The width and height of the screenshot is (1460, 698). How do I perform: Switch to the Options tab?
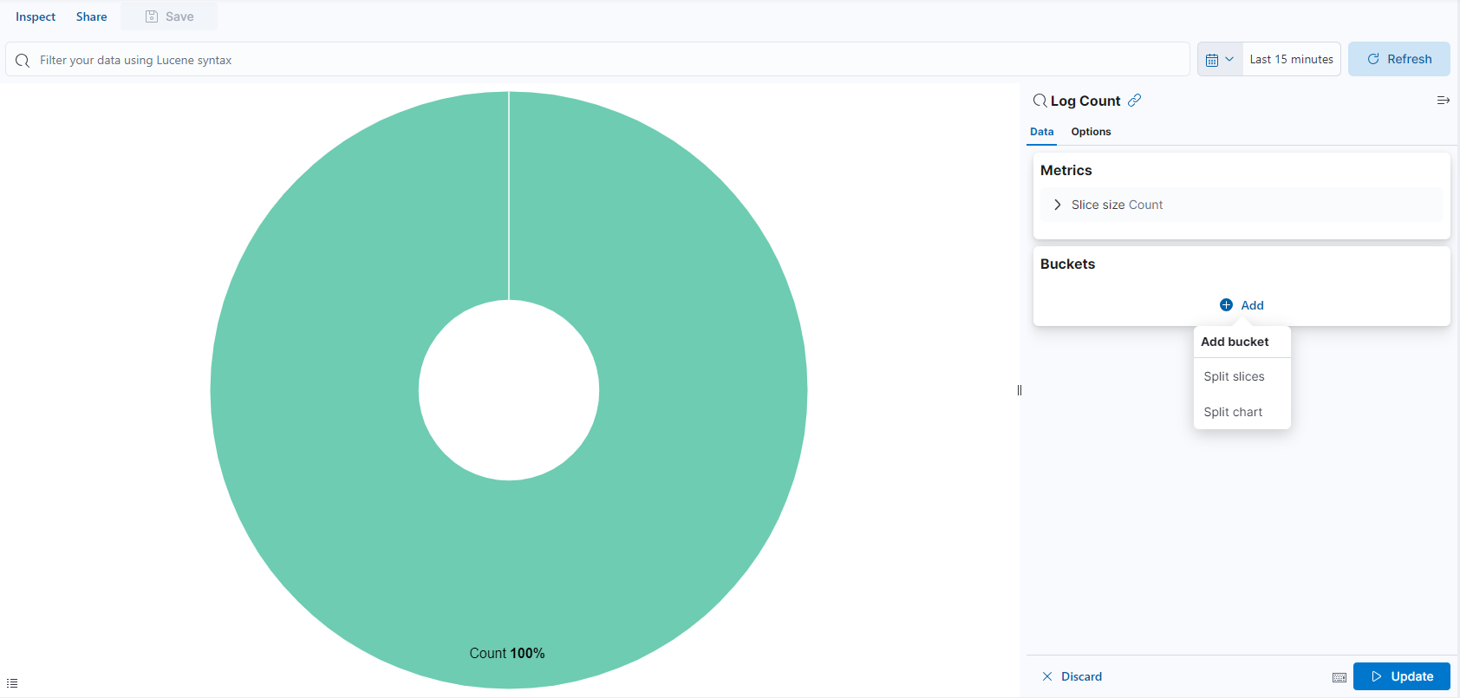coord(1091,132)
